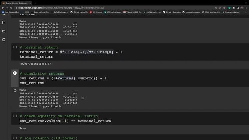The width and height of the screenshot is (249, 140).
Task: Click the cum_returns.values[-1] == terminal_return line
Action: [65, 121]
